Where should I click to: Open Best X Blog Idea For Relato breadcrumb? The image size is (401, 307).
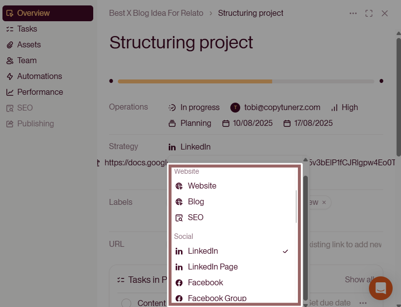tap(156, 13)
